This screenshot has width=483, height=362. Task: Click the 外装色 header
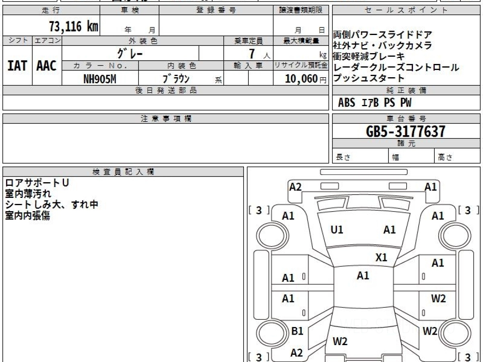tap(143, 41)
